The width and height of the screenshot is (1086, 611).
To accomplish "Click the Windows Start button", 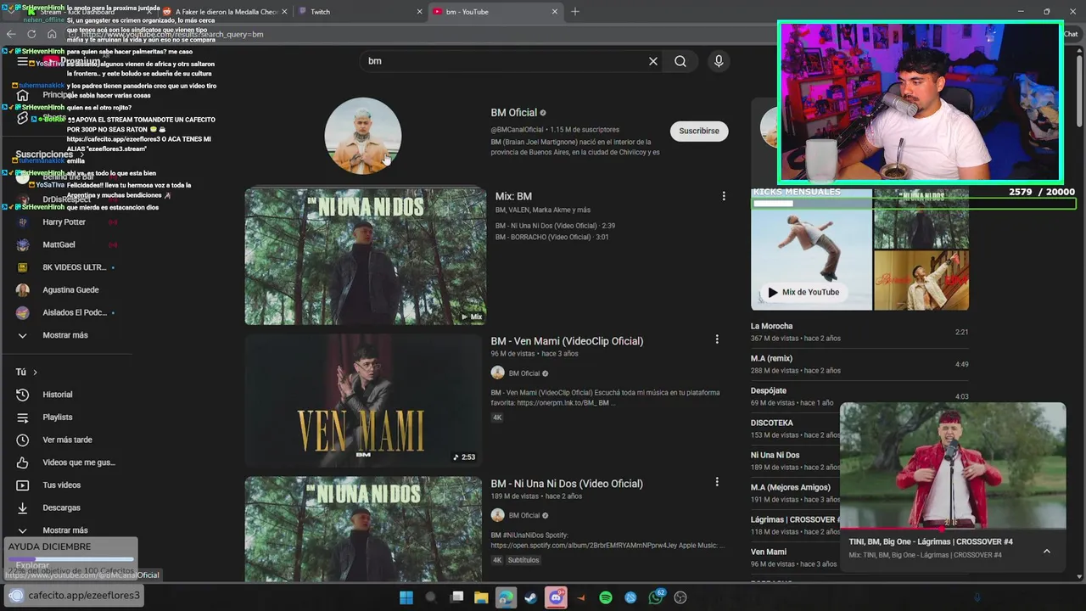I will coord(406,597).
